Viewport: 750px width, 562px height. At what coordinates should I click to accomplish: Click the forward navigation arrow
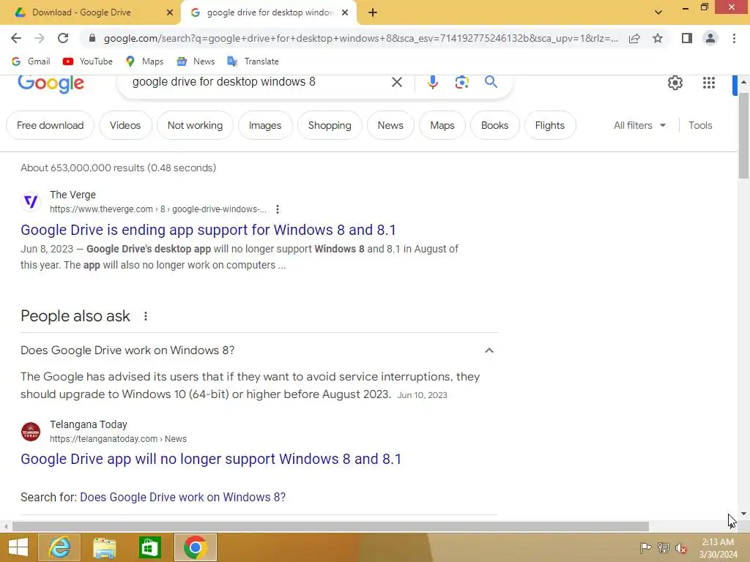tap(40, 38)
